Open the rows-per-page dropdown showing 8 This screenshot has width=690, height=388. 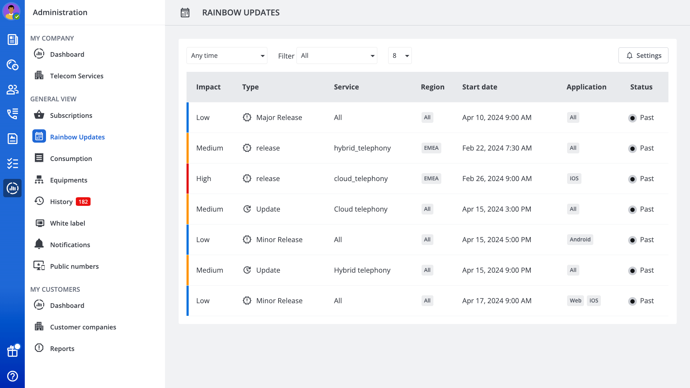click(x=400, y=56)
